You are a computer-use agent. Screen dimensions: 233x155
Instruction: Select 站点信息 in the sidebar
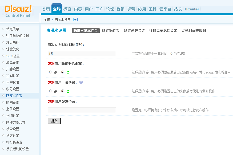(x=13, y=29)
